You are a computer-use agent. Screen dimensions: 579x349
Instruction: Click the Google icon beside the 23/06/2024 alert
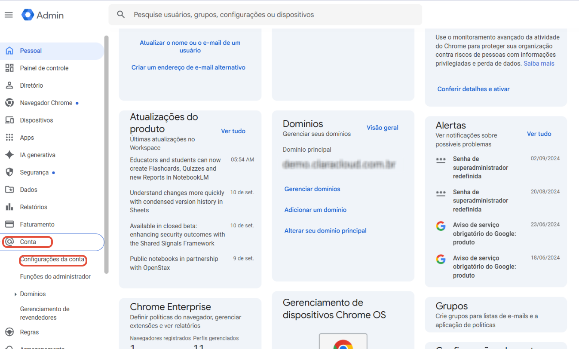[x=441, y=226]
